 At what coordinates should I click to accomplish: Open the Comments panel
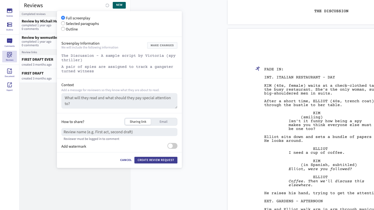pyautogui.click(x=9, y=42)
